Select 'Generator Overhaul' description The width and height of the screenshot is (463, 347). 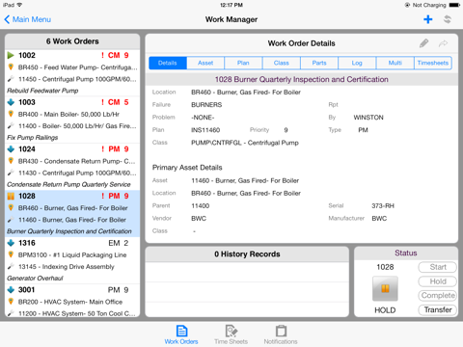(x=35, y=279)
